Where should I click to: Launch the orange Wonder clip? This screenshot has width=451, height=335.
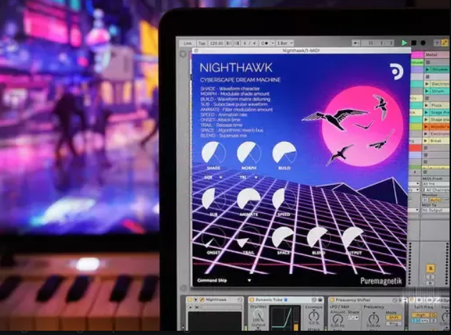[427, 127]
